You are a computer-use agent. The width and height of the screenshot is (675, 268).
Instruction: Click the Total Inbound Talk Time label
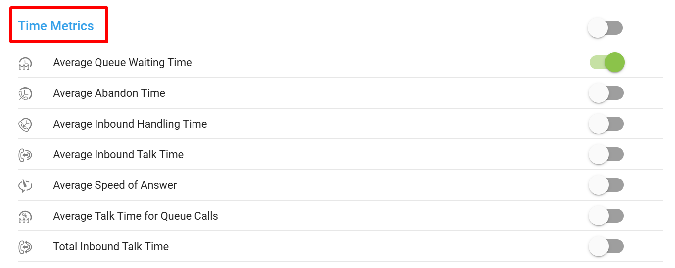[x=111, y=247]
